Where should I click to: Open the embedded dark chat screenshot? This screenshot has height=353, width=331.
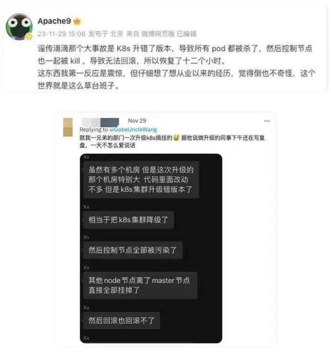[x=151, y=248]
